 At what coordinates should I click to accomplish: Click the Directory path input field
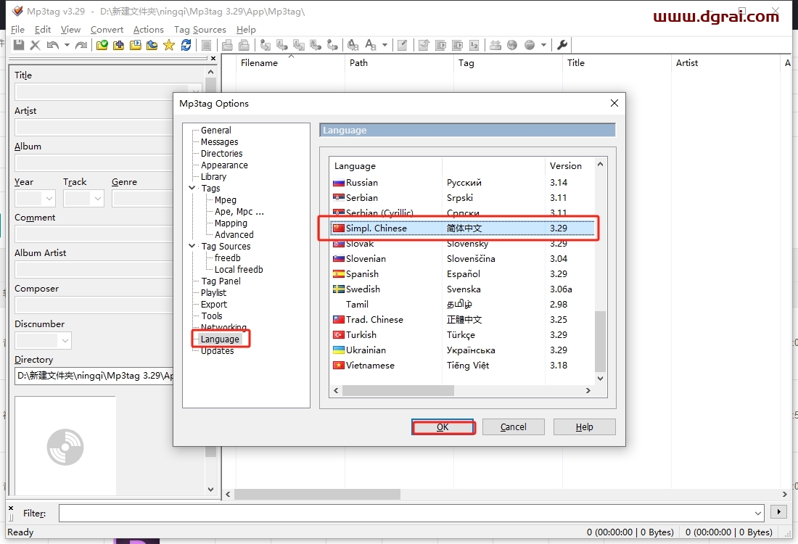(94, 376)
